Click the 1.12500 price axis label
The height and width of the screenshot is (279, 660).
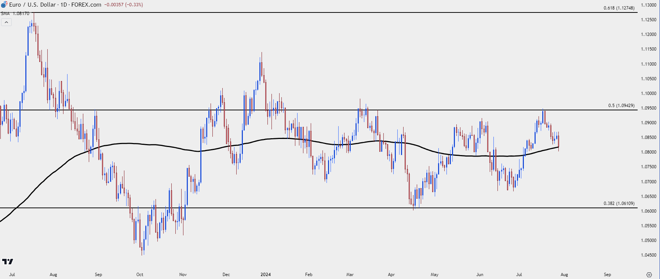648,20
